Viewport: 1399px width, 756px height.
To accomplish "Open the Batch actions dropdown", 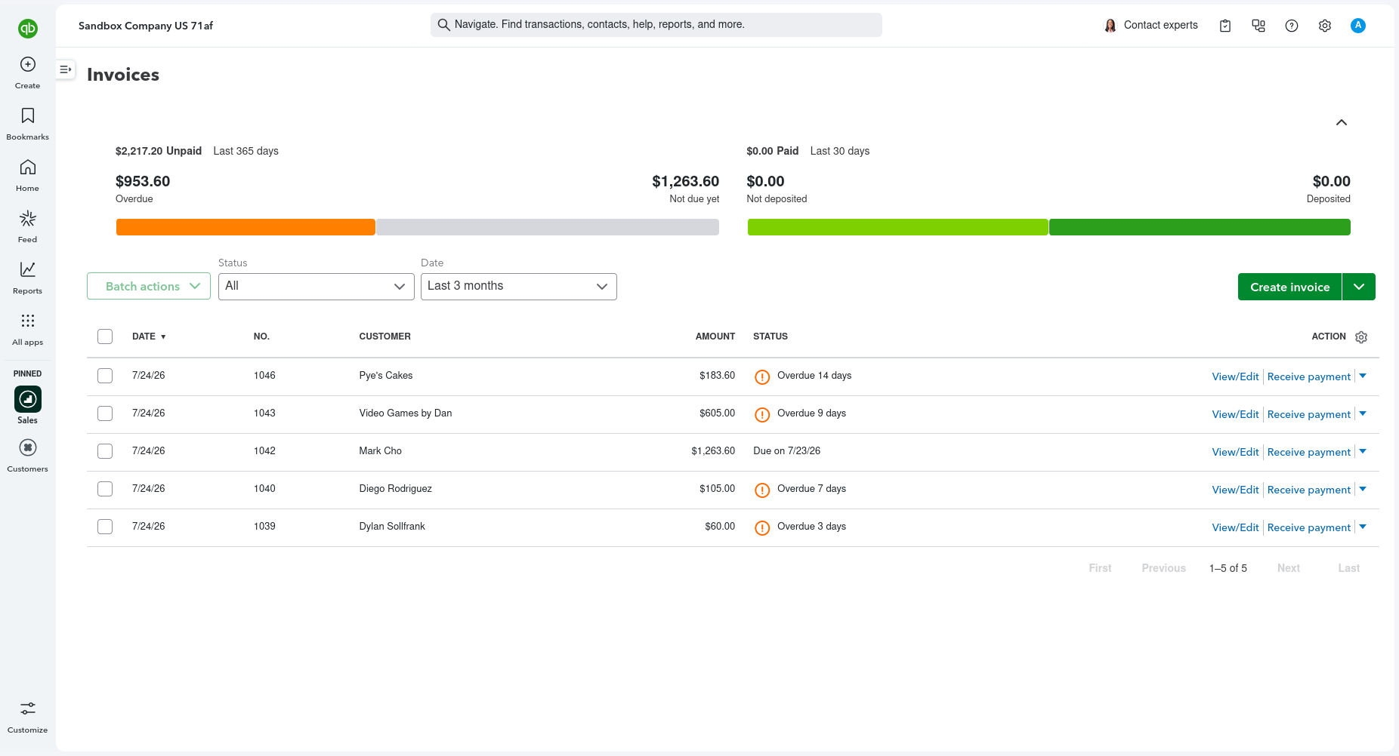I will click(x=149, y=287).
